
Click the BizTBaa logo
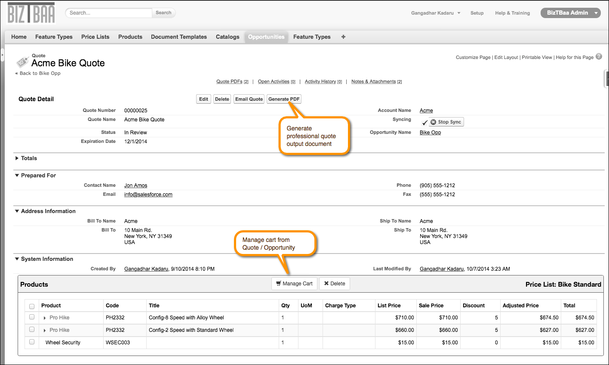pyautogui.click(x=31, y=13)
